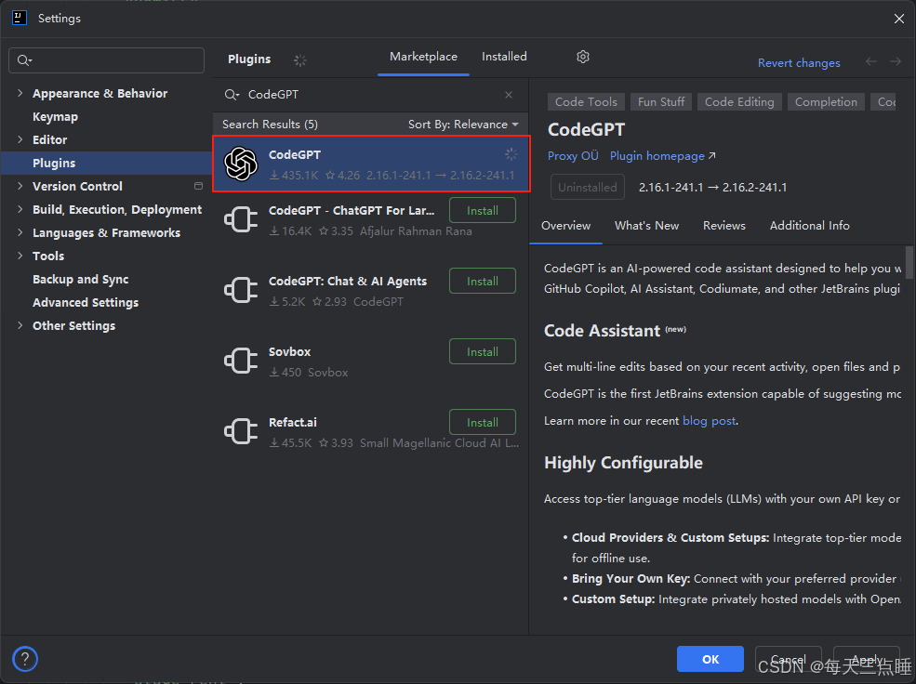
Task: Install the Sovbox plugin
Action: pos(483,352)
